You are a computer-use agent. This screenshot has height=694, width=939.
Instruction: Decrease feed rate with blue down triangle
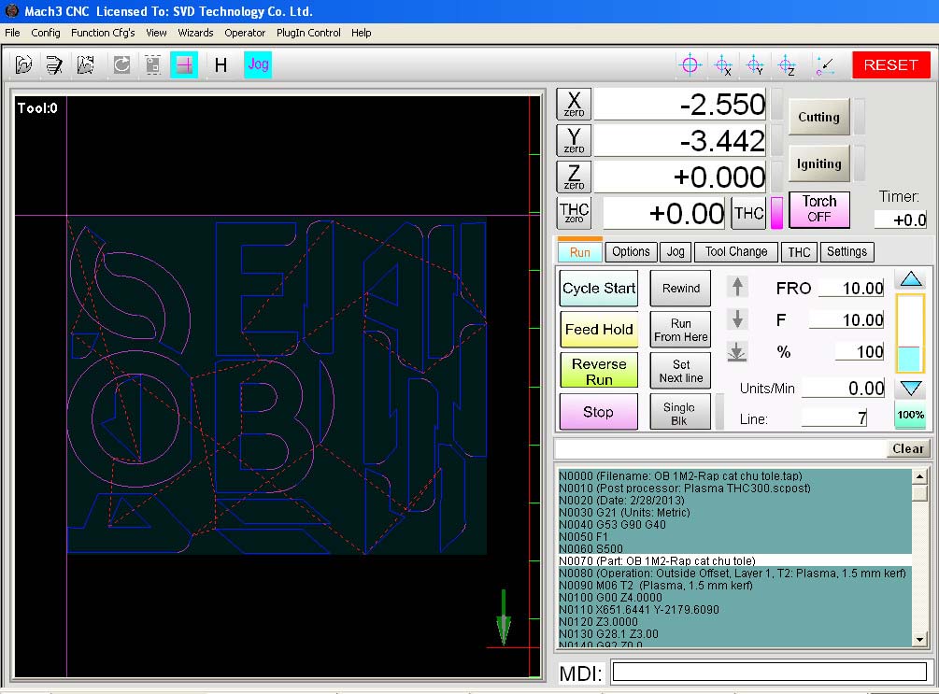click(x=909, y=389)
